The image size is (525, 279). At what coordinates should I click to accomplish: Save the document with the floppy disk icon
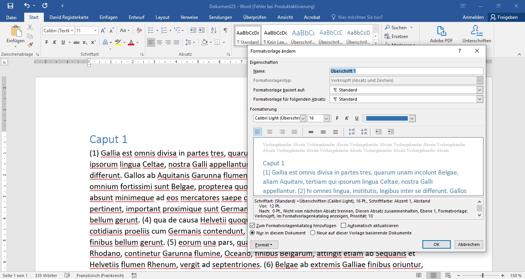point(10,6)
